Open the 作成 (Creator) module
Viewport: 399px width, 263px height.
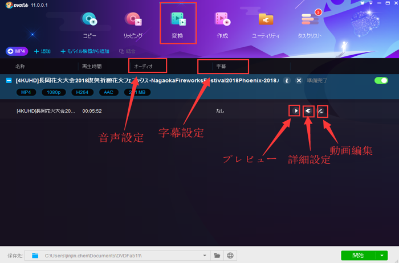click(x=222, y=25)
